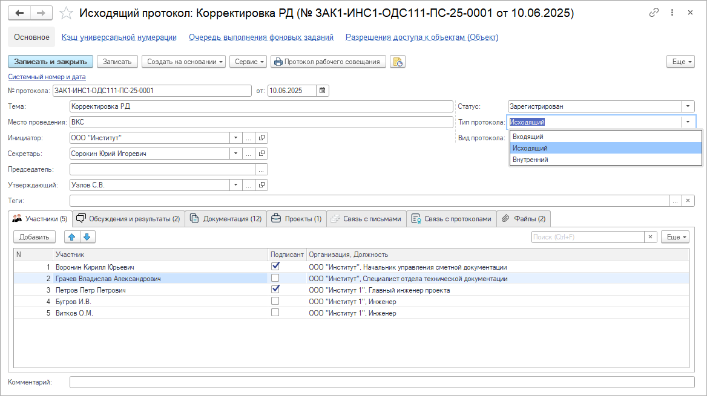
Task: Open the Создать на основании dropdown
Action: (x=185, y=62)
